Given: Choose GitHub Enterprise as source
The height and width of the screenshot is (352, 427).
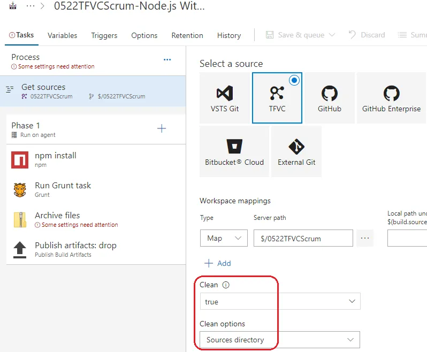Looking at the screenshot, I should [391, 98].
